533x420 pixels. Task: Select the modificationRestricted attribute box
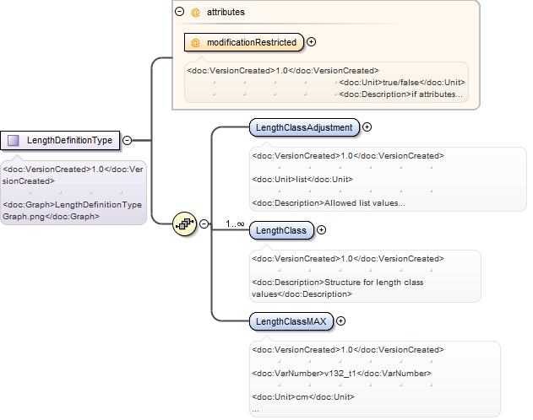coord(244,42)
